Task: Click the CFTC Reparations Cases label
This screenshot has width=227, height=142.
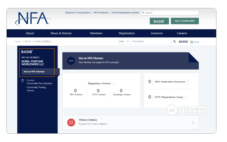Action: pos(169,97)
